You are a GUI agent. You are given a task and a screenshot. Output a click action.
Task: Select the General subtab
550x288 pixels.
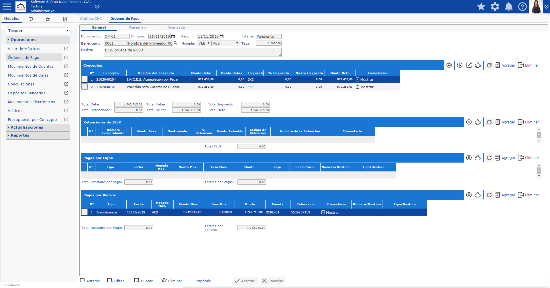click(99, 27)
